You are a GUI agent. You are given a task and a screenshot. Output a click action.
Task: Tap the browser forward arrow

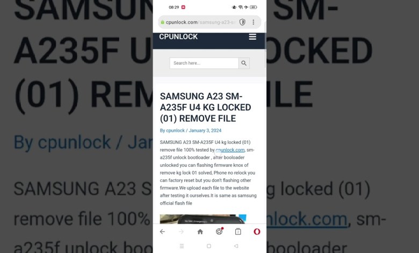coord(181,231)
